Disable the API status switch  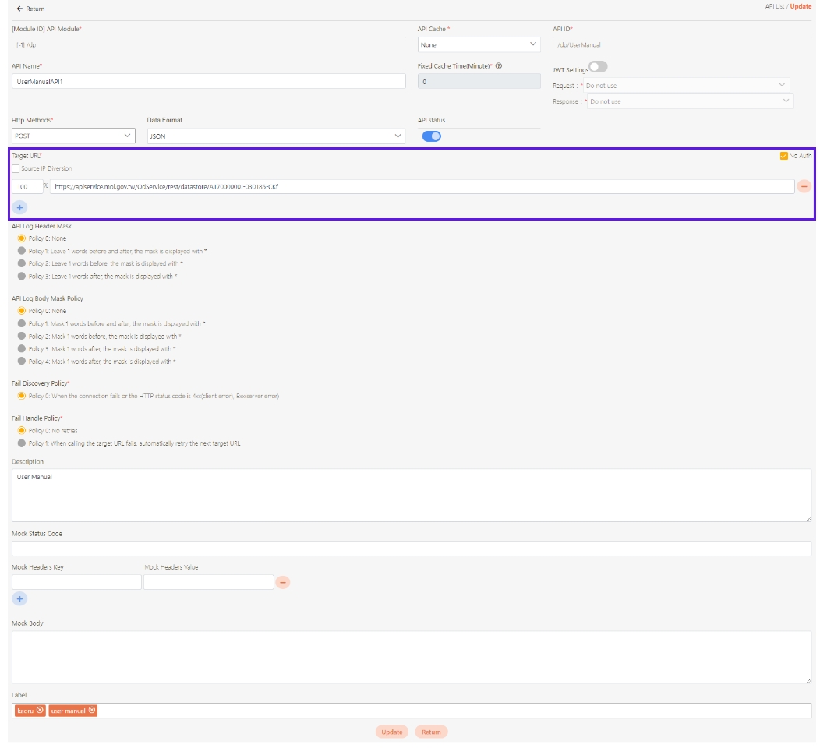432,136
